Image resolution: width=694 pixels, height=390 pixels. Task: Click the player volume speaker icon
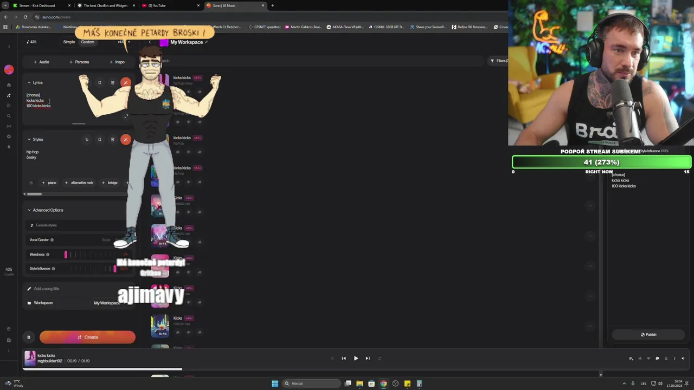click(x=683, y=358)
